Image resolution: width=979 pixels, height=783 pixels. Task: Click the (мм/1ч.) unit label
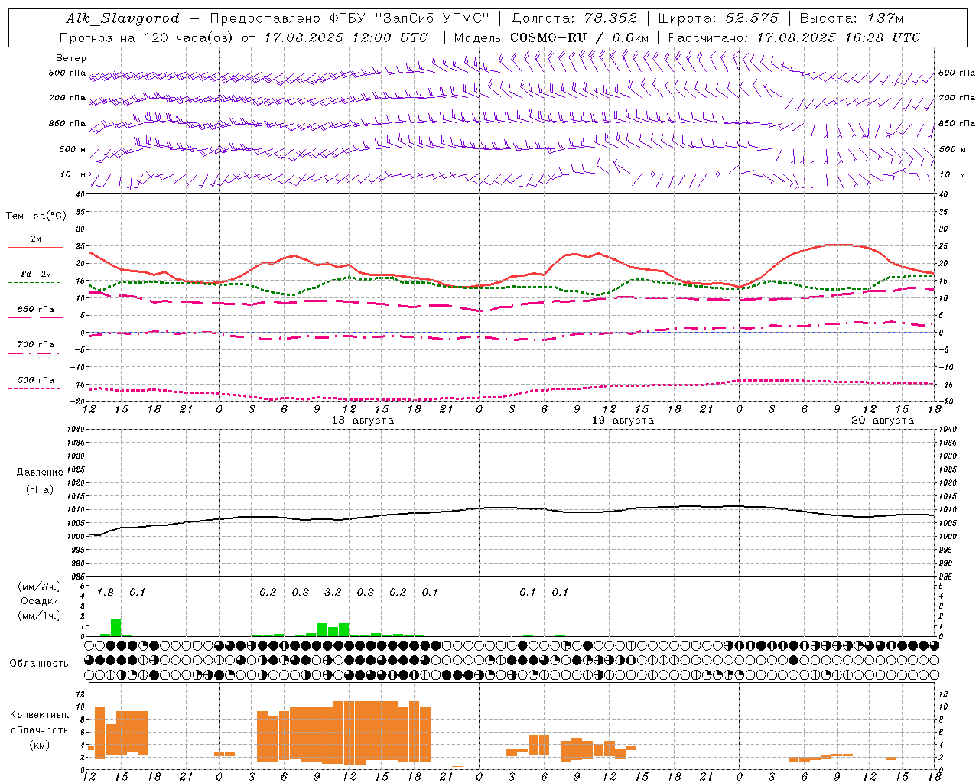(x=40, y=616)
